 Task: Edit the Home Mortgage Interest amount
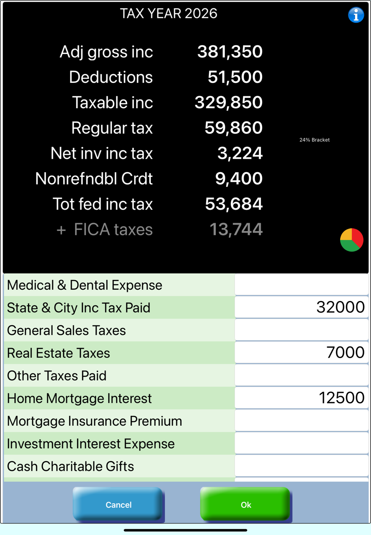coord(301,398)
